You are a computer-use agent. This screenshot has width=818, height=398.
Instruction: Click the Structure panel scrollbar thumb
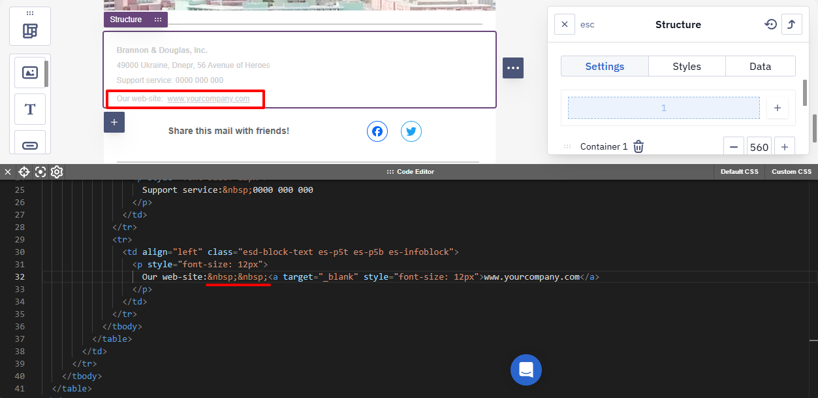click(x=805, y=92)
